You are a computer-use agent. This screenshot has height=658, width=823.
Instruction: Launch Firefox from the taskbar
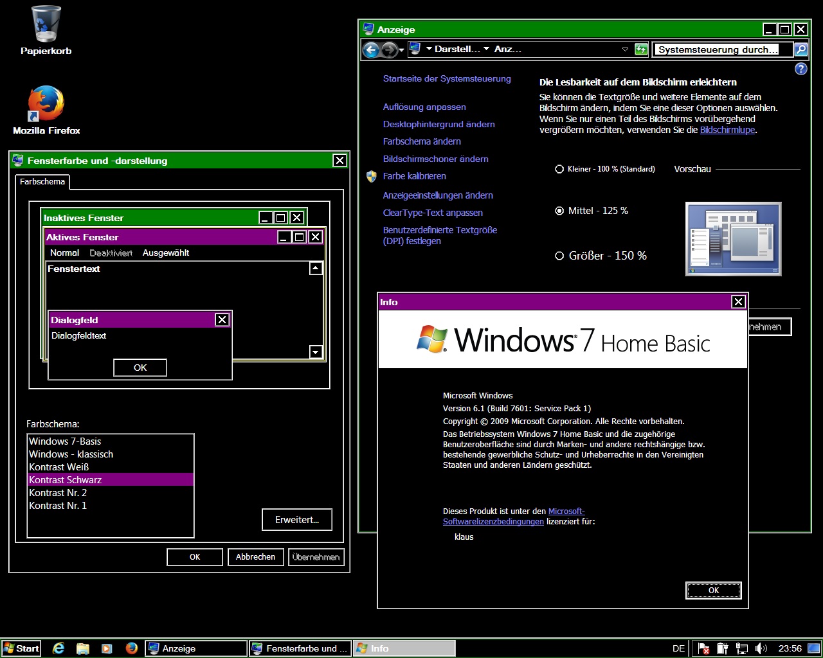(132, 648)
